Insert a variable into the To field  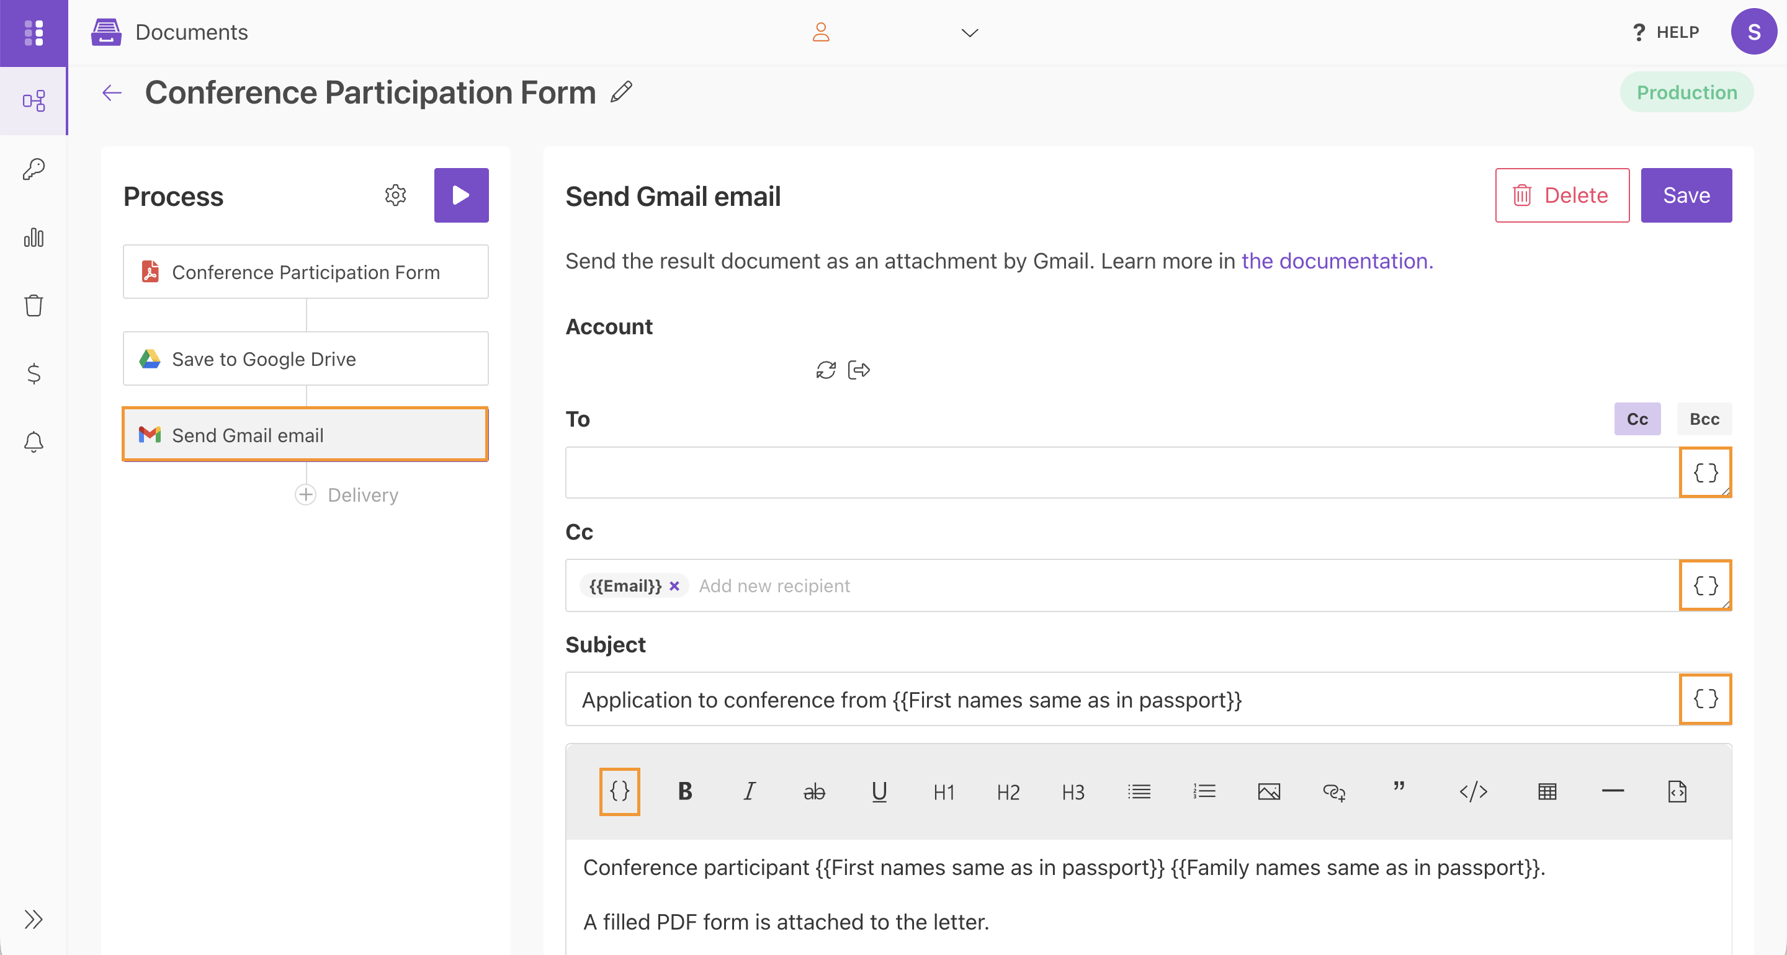(x=1705, y=473)
